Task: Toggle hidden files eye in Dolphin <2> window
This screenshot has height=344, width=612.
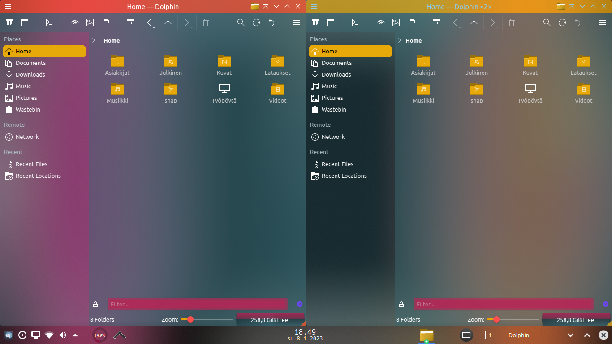Action: [x=381, y=22]
